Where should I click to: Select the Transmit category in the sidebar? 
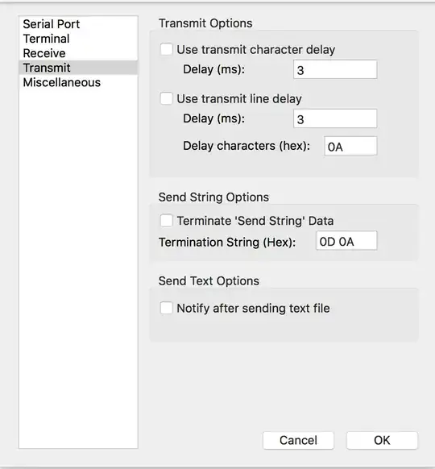(x=78, y=68)
